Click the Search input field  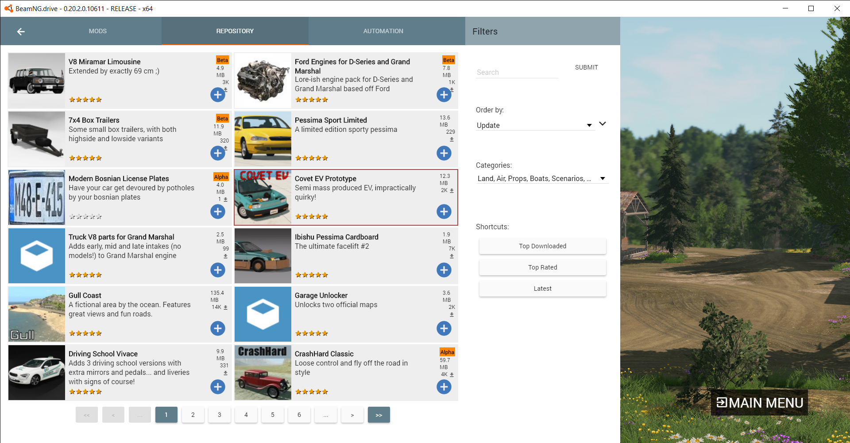point(517,72)
